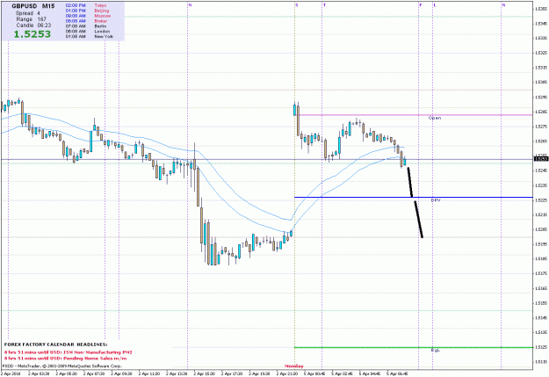This screenshot has width=549, height=377.
Task: Click the 2 Apr 07:30 time label
Action: (x=94, y=373)
